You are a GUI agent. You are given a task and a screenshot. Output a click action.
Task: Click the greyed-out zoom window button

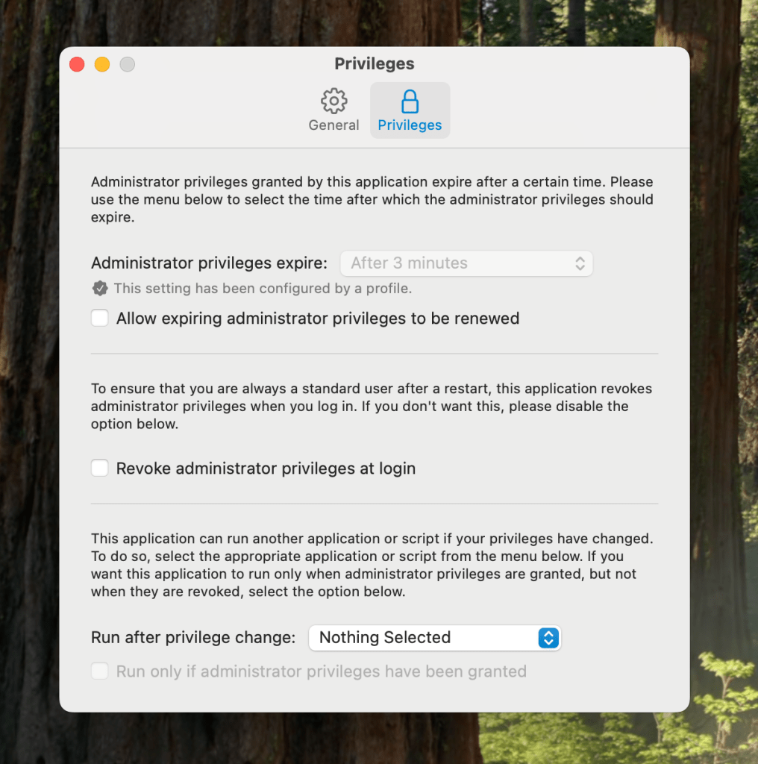[x=128, y=64]
